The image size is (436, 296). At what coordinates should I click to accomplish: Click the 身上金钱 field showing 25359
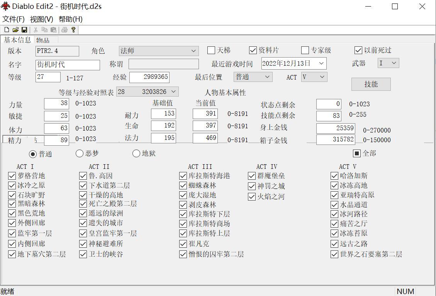pyautogui.click(x=336, y=128)
